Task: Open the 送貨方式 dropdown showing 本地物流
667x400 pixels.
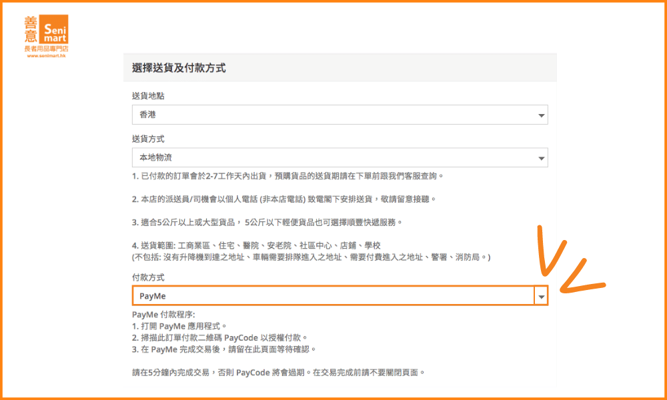Action: 333,158
